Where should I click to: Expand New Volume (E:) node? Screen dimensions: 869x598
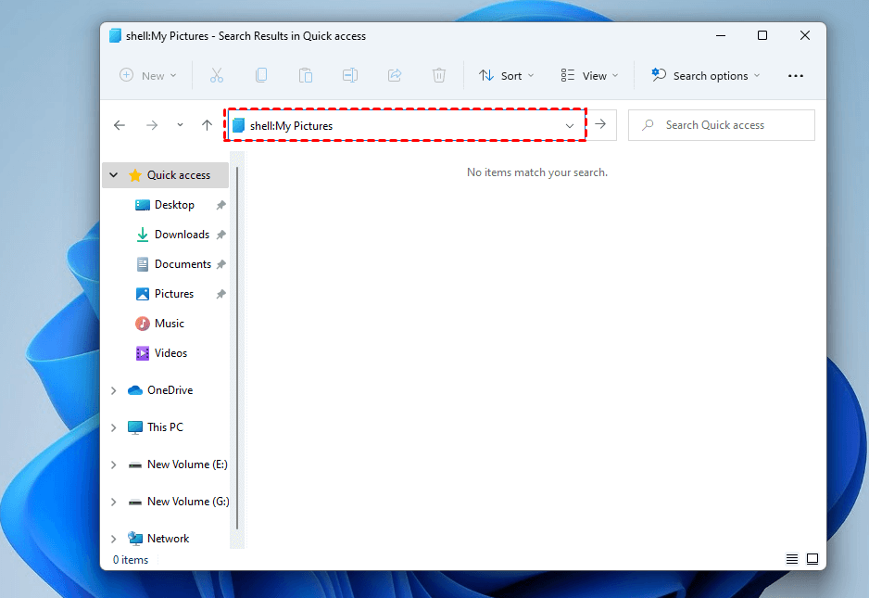tap(114, 464)
